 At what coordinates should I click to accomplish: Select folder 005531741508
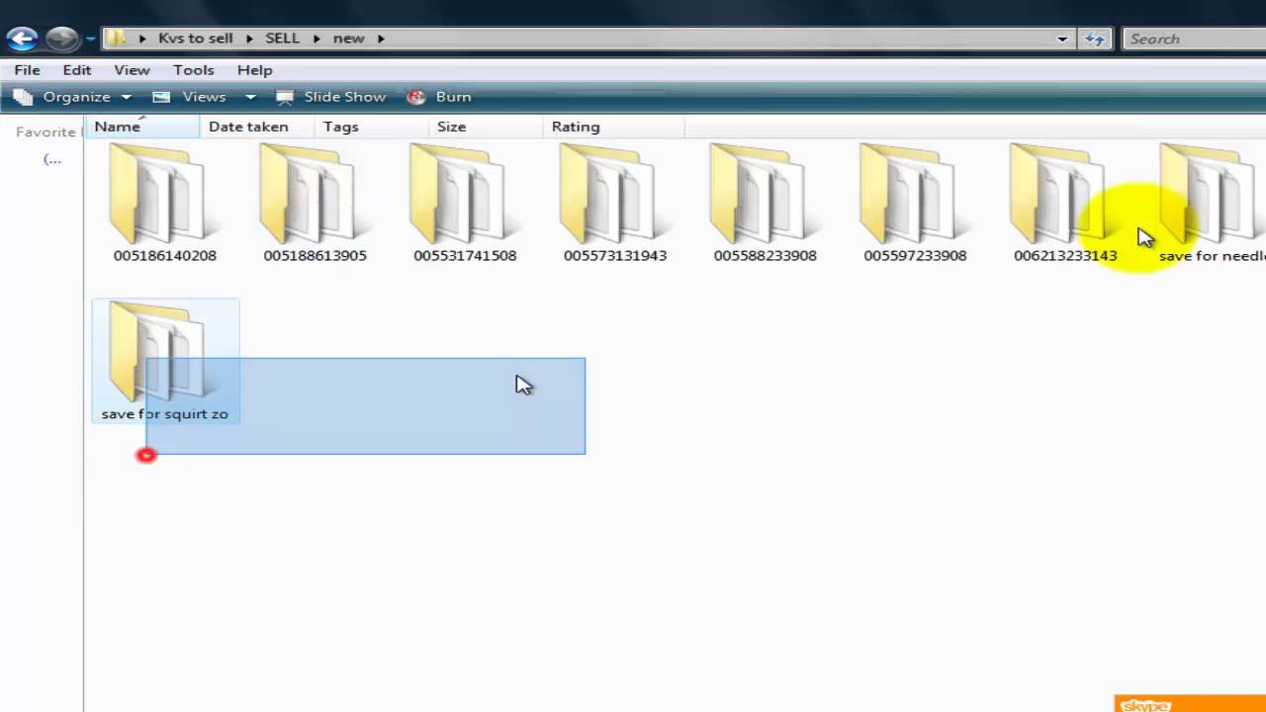(x=465, y=205)
